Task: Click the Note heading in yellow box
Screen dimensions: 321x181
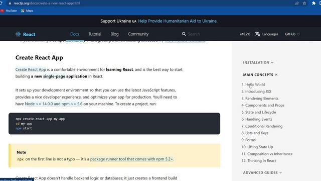Action: pos(21,152)
